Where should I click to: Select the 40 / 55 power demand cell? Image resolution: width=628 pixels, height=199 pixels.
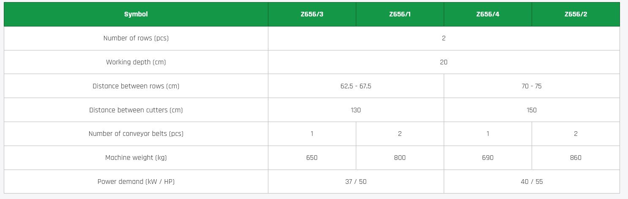(531, 182)
